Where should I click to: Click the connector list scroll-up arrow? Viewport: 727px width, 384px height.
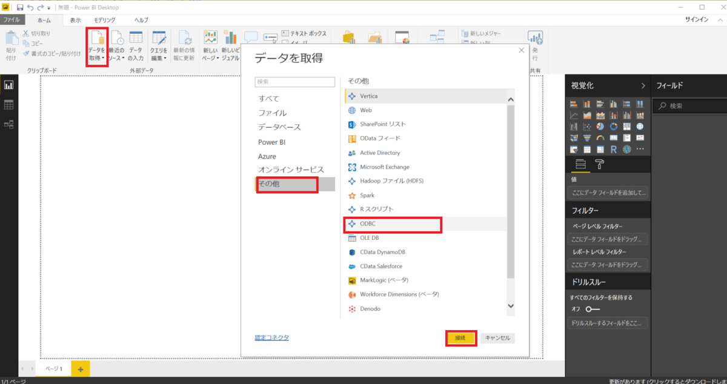pos(510,99)
